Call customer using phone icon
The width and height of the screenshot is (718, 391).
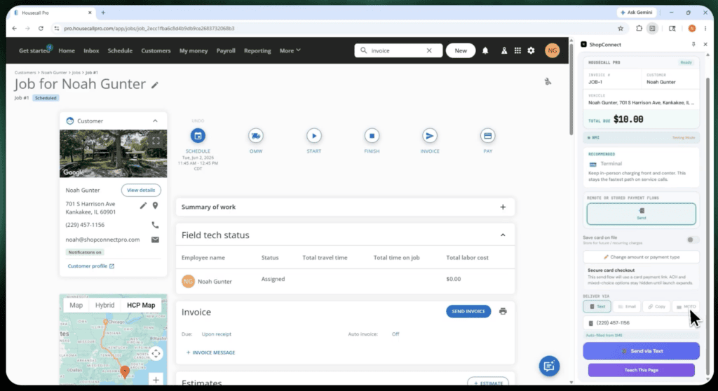[155, 225]
